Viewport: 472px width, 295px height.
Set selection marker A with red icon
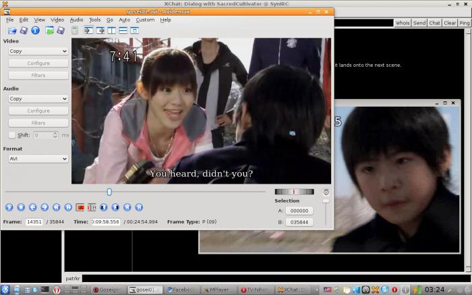click(80, 207)
